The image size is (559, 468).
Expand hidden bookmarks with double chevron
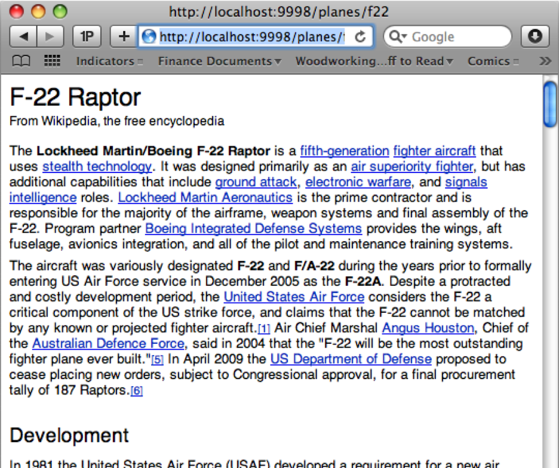point(545,61)
